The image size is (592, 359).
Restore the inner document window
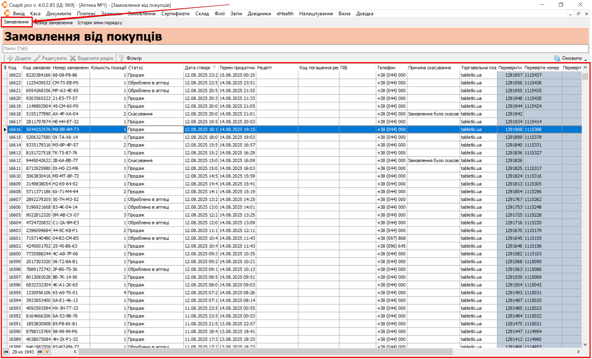click(x=578, y=14)
